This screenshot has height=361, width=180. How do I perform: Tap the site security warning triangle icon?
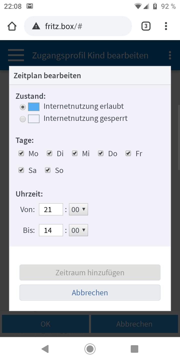pos(36,26)
